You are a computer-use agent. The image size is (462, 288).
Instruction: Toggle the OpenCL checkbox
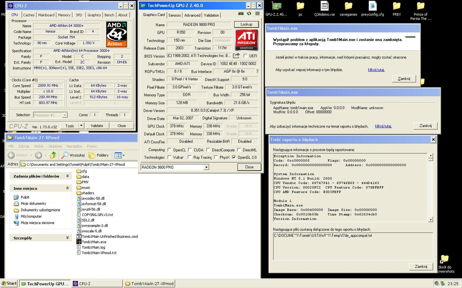(169, 150)
